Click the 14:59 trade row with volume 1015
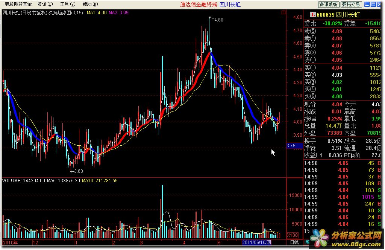385x250 pixels. pyautogui.click(x=342, y=197)
